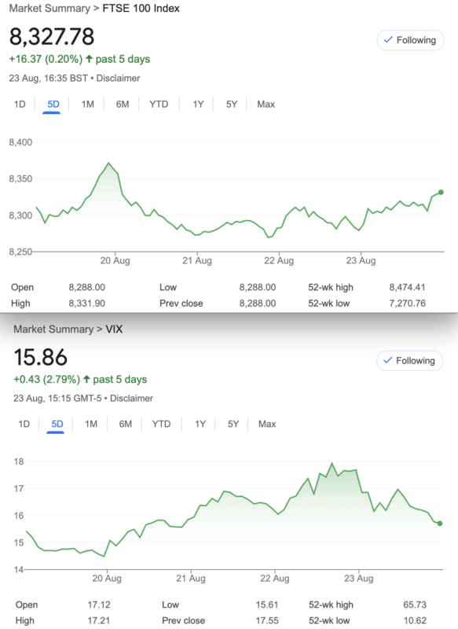The image size is (458, 629).
Task: Click the 20 Aug label on the FTSE chart
Action: coord(115,261)
